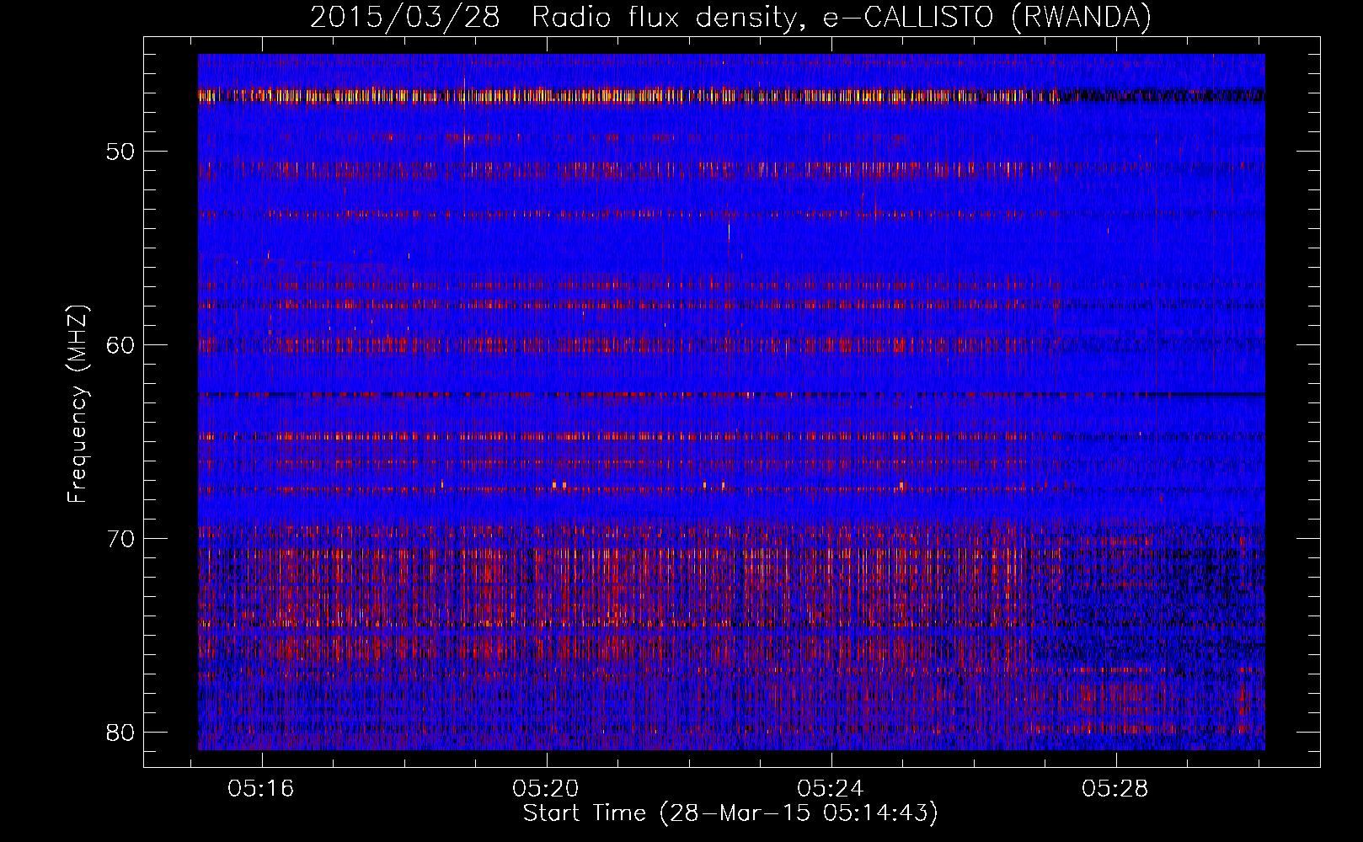Click the 'Start Time (28-Mar-15 05:14:43)' label
This screenshot has height=842, width=1363.
[730, 813]
